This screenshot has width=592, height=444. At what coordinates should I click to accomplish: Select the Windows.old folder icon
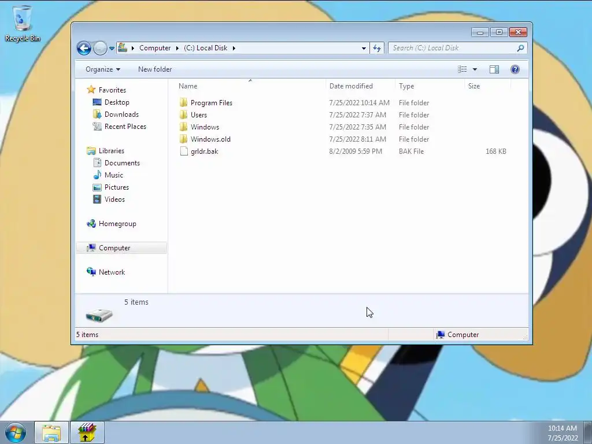click(183, 139)
